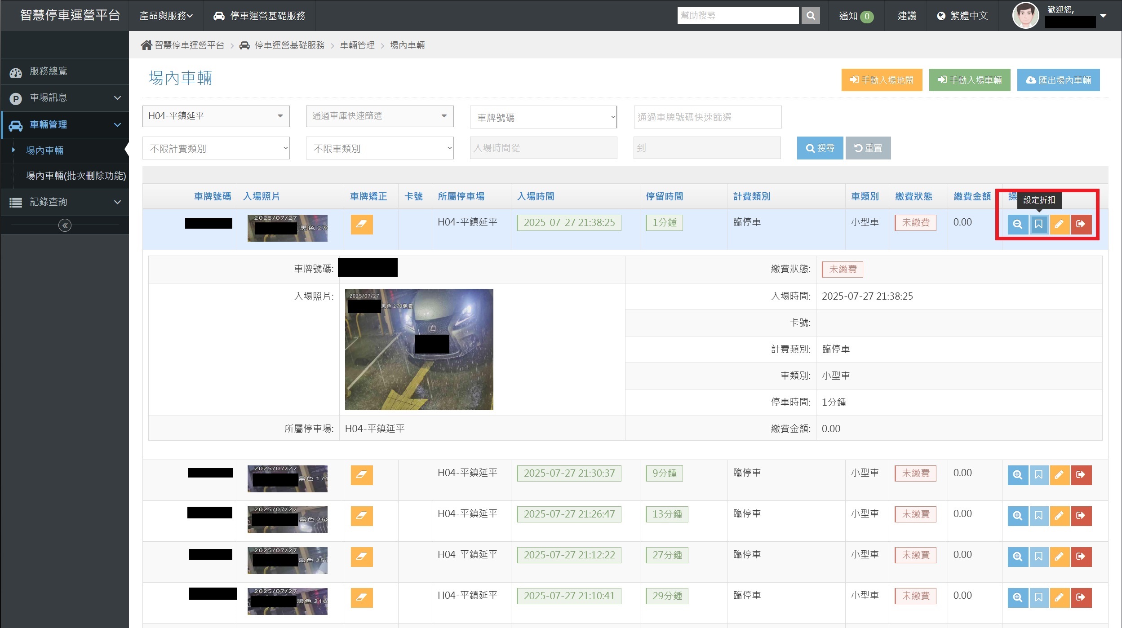Open the 不限車類別 dropdown
The width and height of the screenshot is (1122, 628).
click(380, 148)
